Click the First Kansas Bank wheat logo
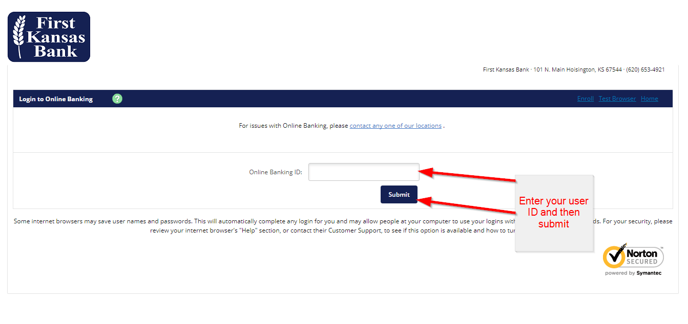Image resolution: width=688 pixels, height=324 pixels. [x=49, y=36]
